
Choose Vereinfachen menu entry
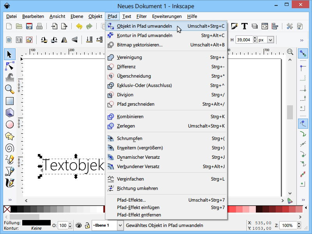(x=166, y=179)
